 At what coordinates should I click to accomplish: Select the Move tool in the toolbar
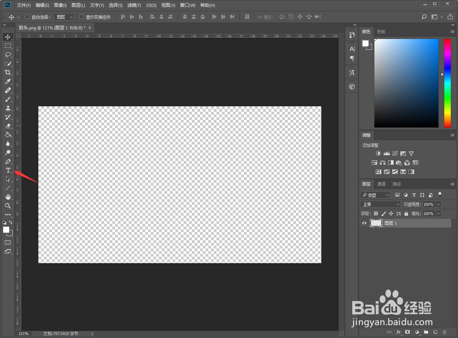tap(8, 37)
